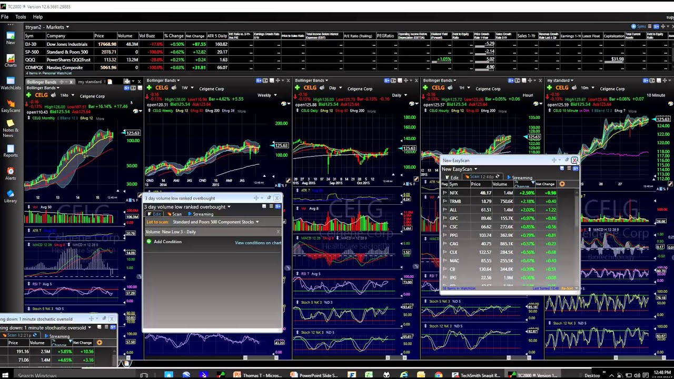Open the Reports sidebar icon
Image resolution: width=674 pixels, height=379 pixels.
pyautogui.click(x=11, y=151)
